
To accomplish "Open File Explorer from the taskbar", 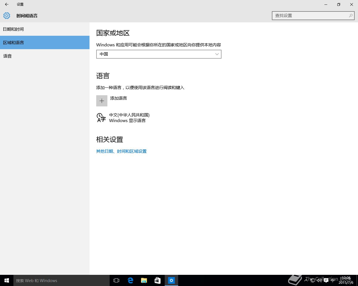I will pos(144,280).
